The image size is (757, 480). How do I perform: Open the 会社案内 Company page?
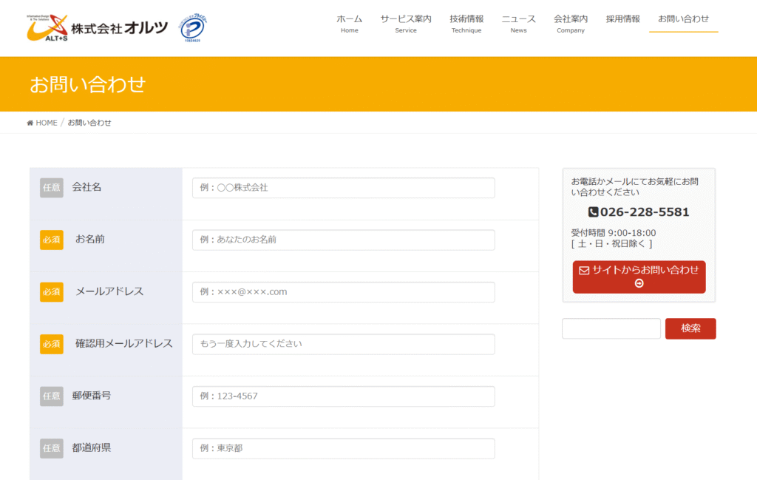(x=570, y=24)
